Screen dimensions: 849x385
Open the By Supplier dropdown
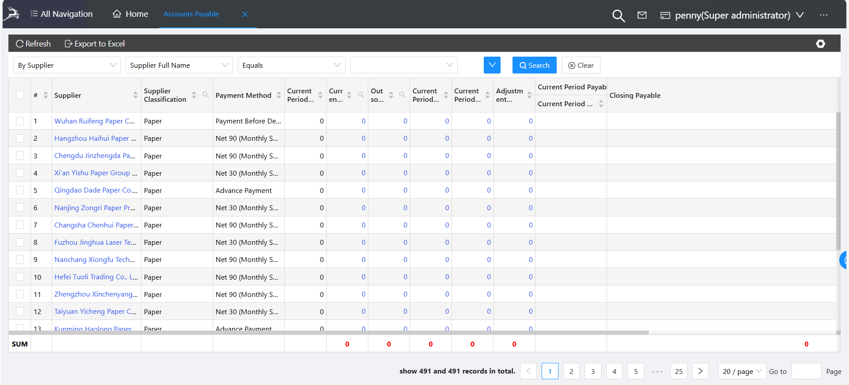tap(67, 65)
